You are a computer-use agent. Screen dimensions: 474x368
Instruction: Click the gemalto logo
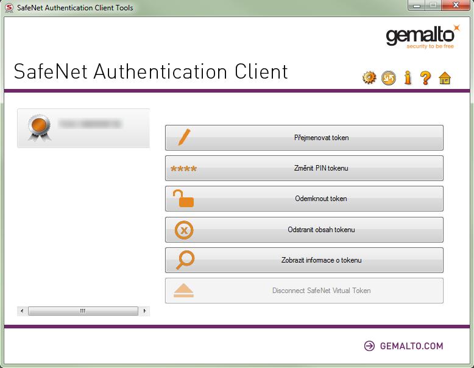[423, 37]
